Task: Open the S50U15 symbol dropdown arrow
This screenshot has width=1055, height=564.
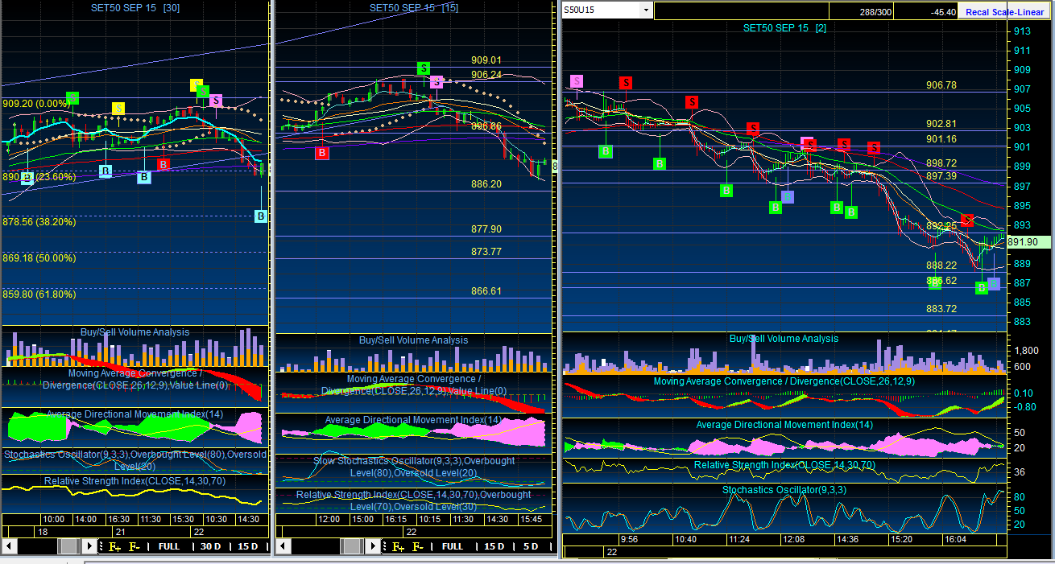Action: (645, 10)
